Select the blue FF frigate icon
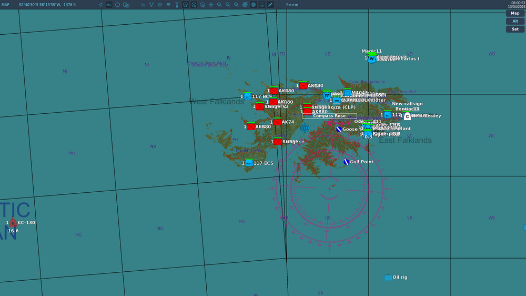Image resolution: width=526 pixels, height=296 pixels. pyautogui.click(x=327, y=96)
